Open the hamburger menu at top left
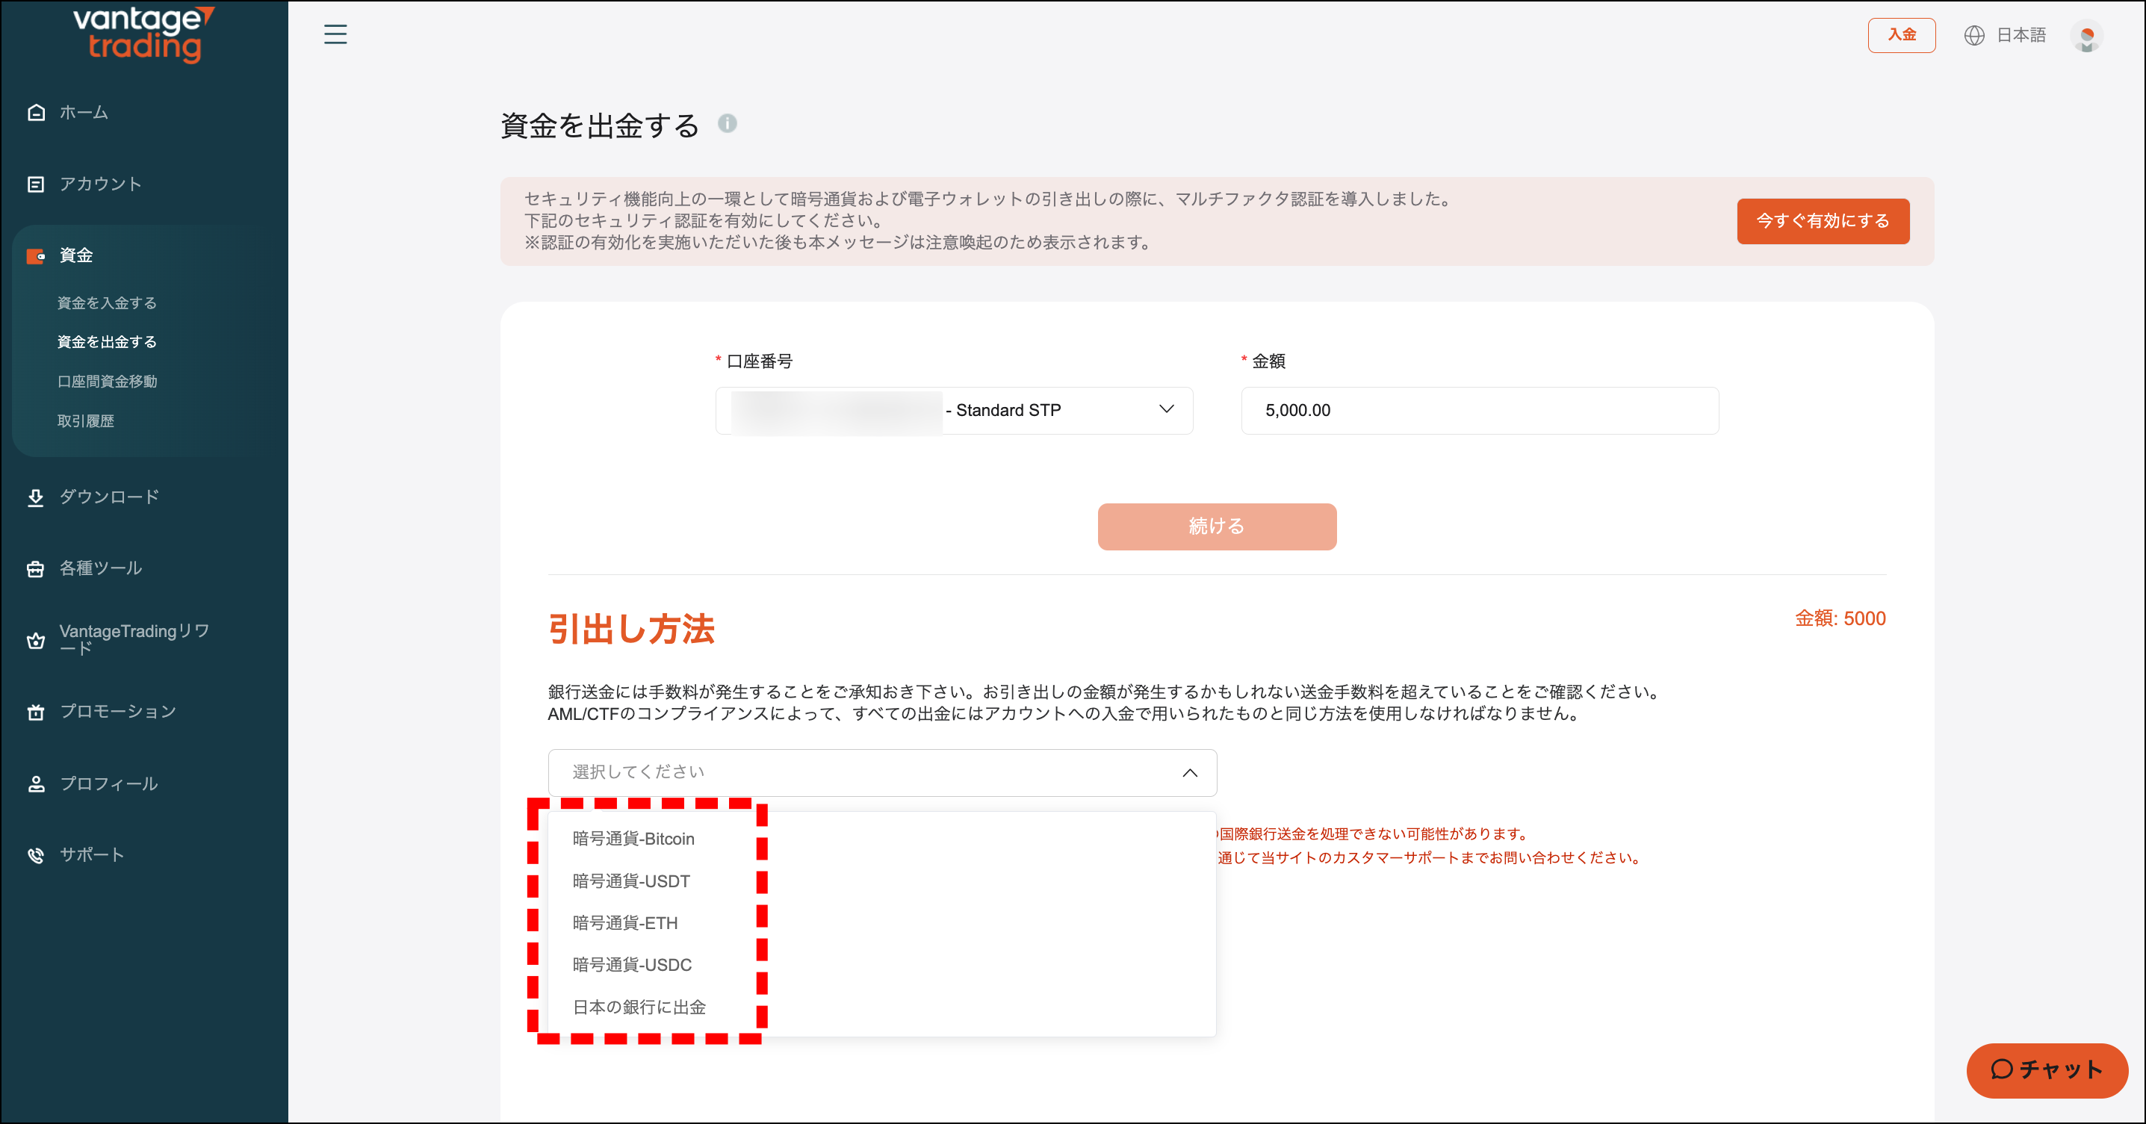The width and height of the screenshot is (2146, 1124). coord(335,35)
